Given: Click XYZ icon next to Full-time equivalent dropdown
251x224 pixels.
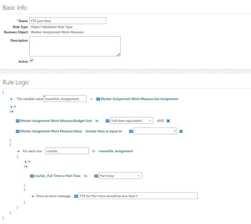Looking at the screenshot, I should [107, 121].
